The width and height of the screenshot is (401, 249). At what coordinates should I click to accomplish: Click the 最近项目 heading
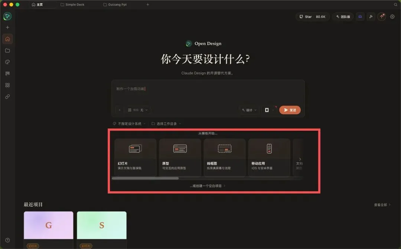(33, 205)
